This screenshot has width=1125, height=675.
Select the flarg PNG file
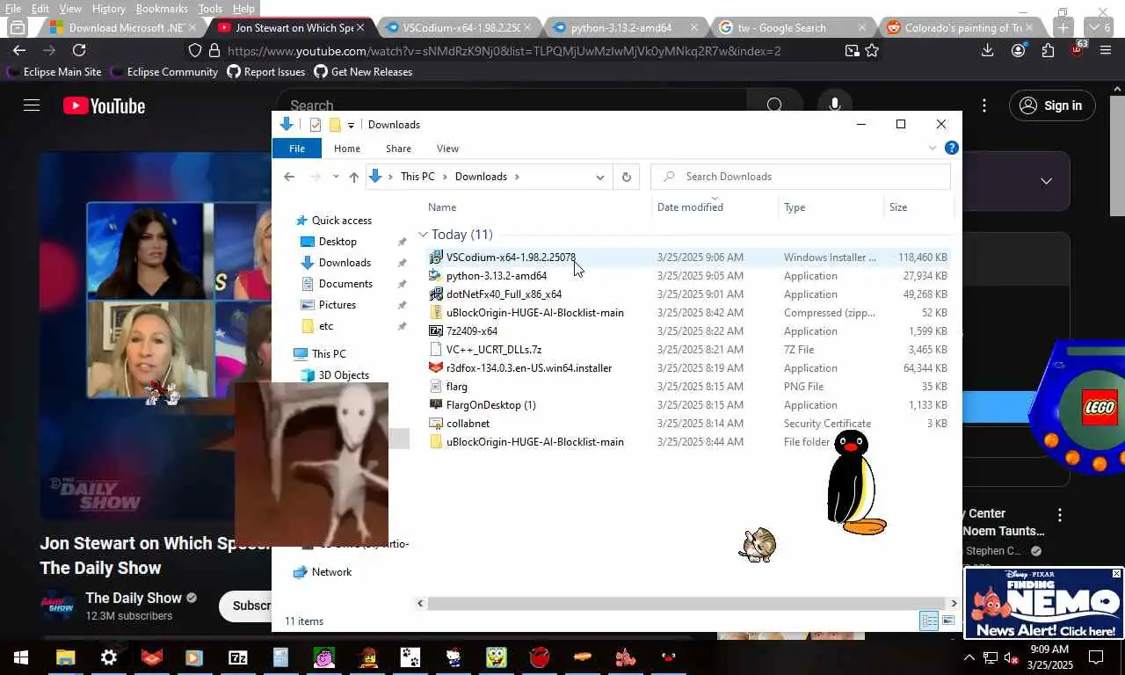point(457,387)
